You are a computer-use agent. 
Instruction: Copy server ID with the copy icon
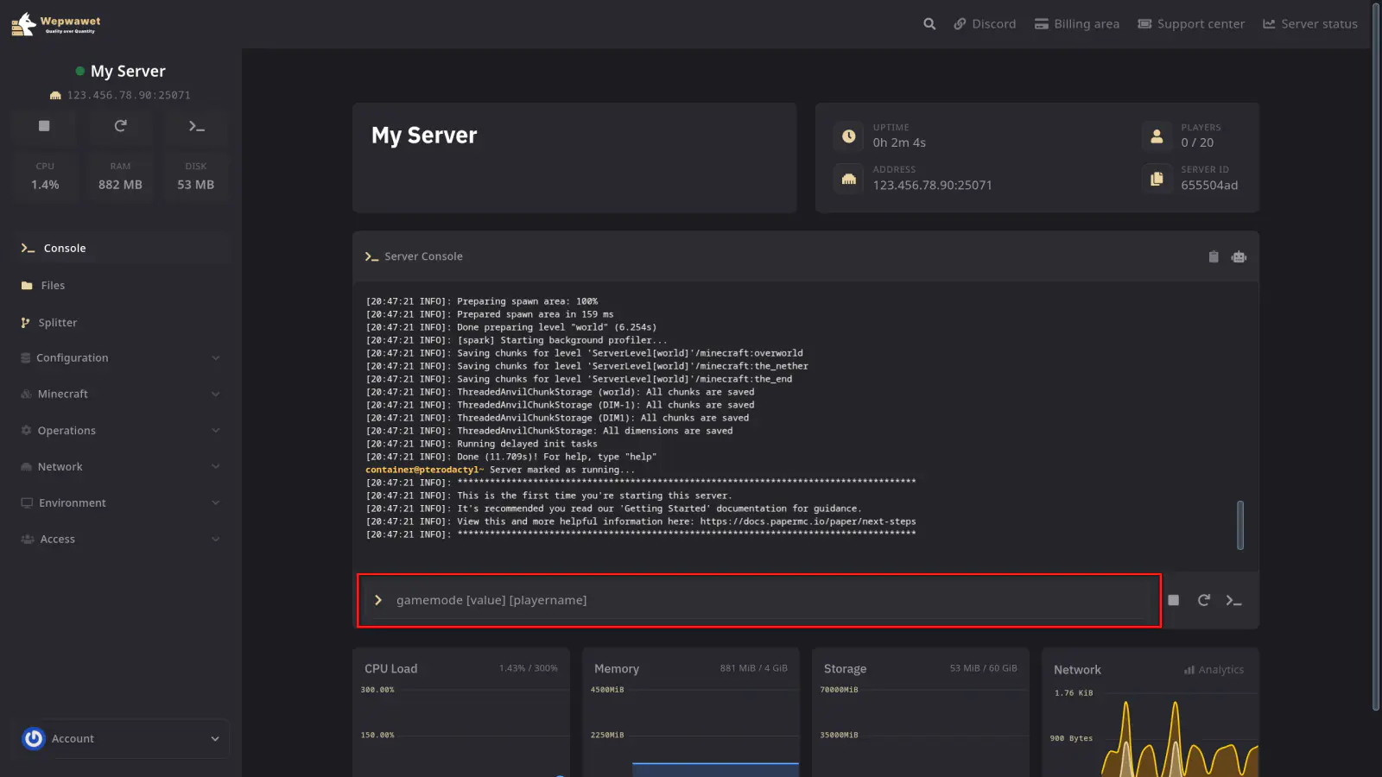click(x=1157, y=179)
